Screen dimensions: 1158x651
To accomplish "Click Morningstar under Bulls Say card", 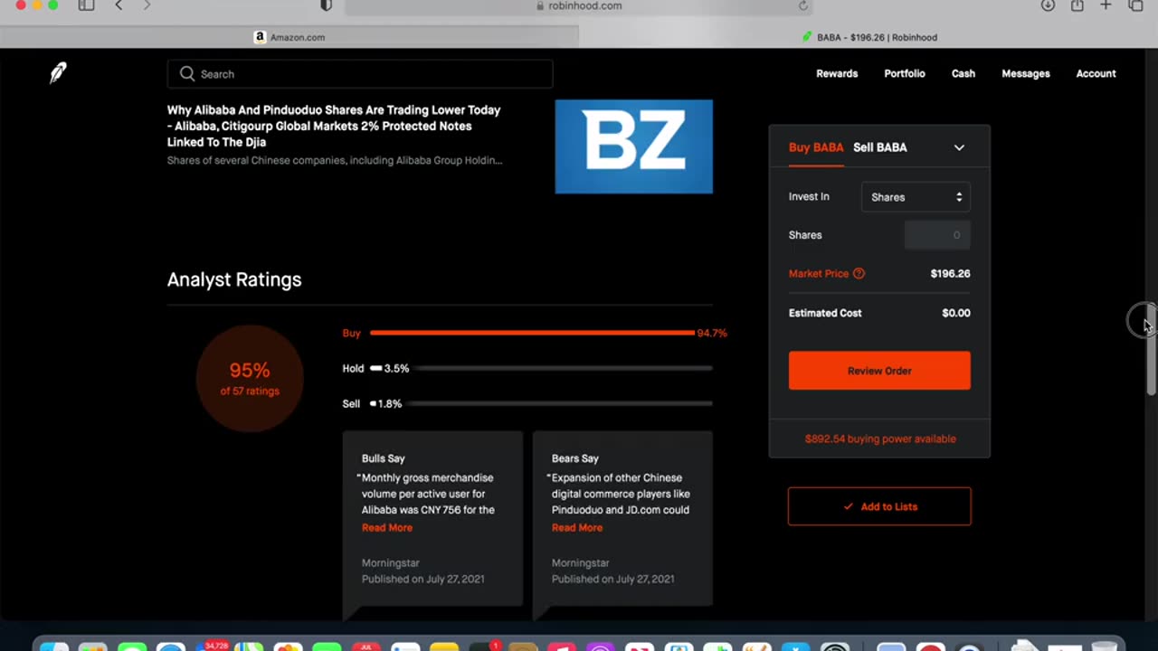I will tap(391, 563).
